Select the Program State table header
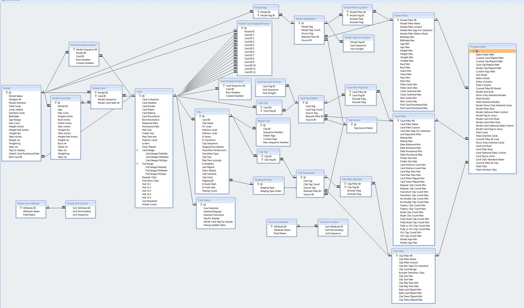This screenshot has height=308, width=524. [492, 47]
